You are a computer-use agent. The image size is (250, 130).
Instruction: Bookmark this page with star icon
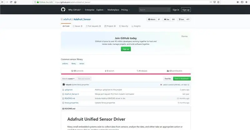click(x=218, y=2)
